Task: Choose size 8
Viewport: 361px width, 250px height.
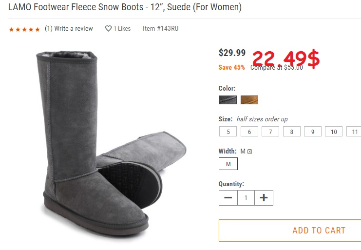Action: [x=292, y=132]
